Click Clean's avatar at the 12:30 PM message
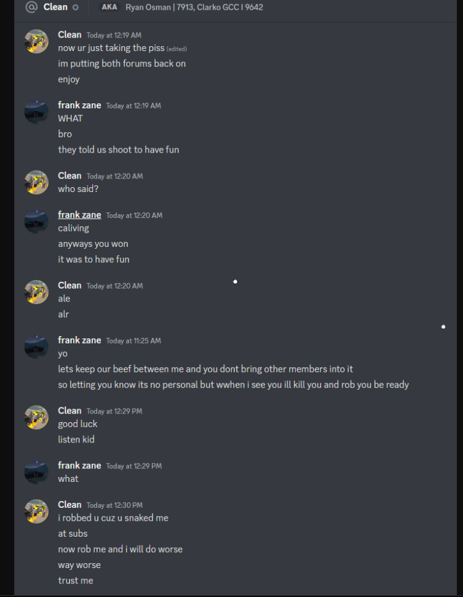 36,511
